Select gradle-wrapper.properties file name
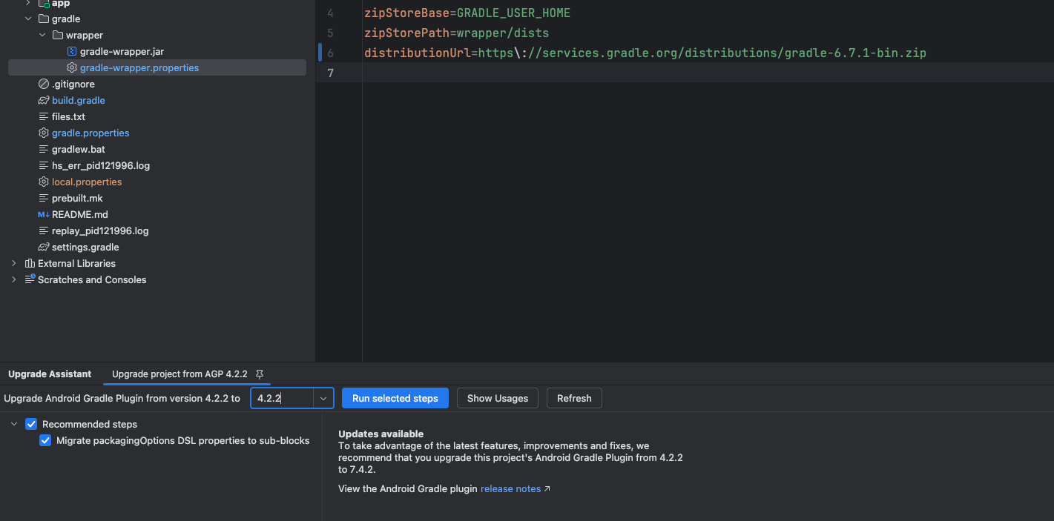 pyautogui.click(x=139, y=67)
